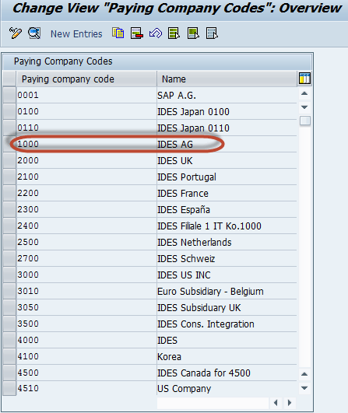Click the top scroll-up arrow of the table
This screenshot has width=348, height=413.
point(304,93)
